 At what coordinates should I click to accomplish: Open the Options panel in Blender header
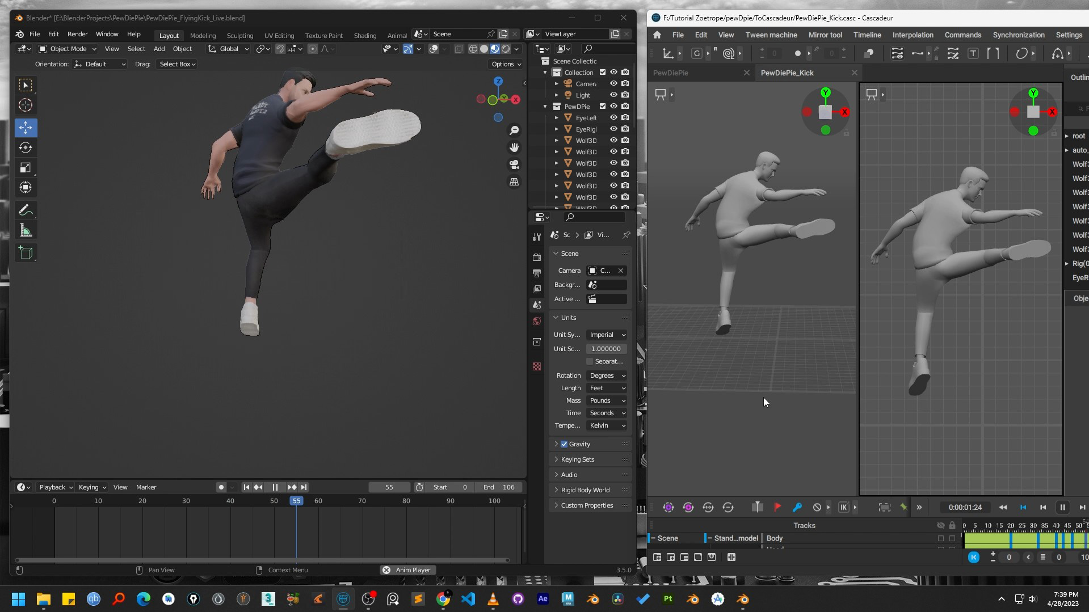[x=504, y=64]
